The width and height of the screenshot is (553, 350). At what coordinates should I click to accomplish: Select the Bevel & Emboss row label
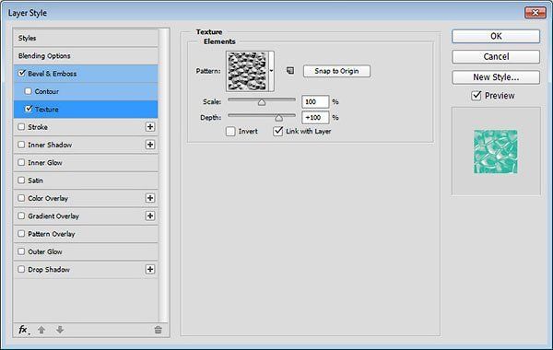tap(53, 74)
